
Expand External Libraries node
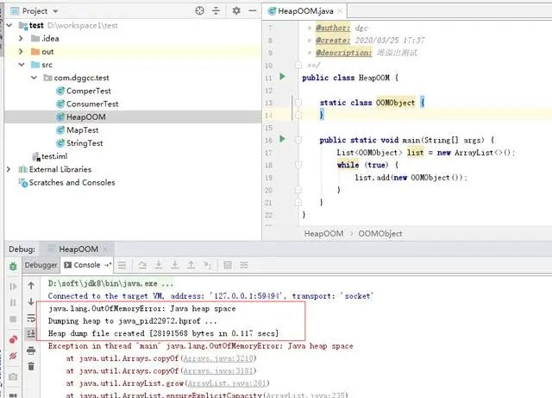[9, 169]
